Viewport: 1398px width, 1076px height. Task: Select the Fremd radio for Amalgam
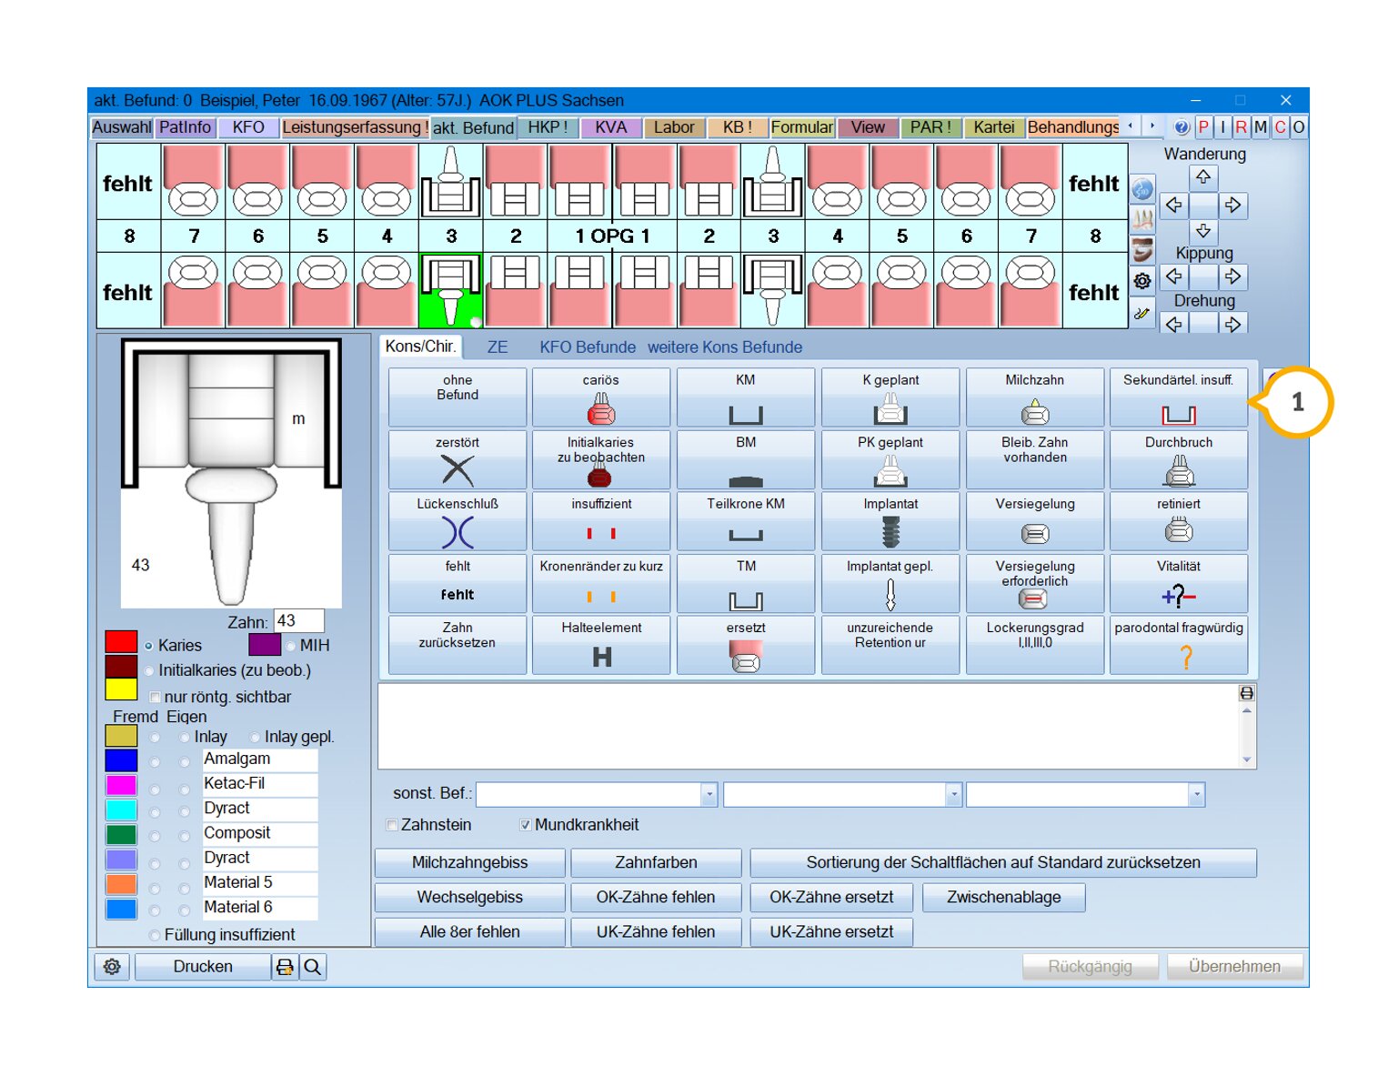pos(155,761)
